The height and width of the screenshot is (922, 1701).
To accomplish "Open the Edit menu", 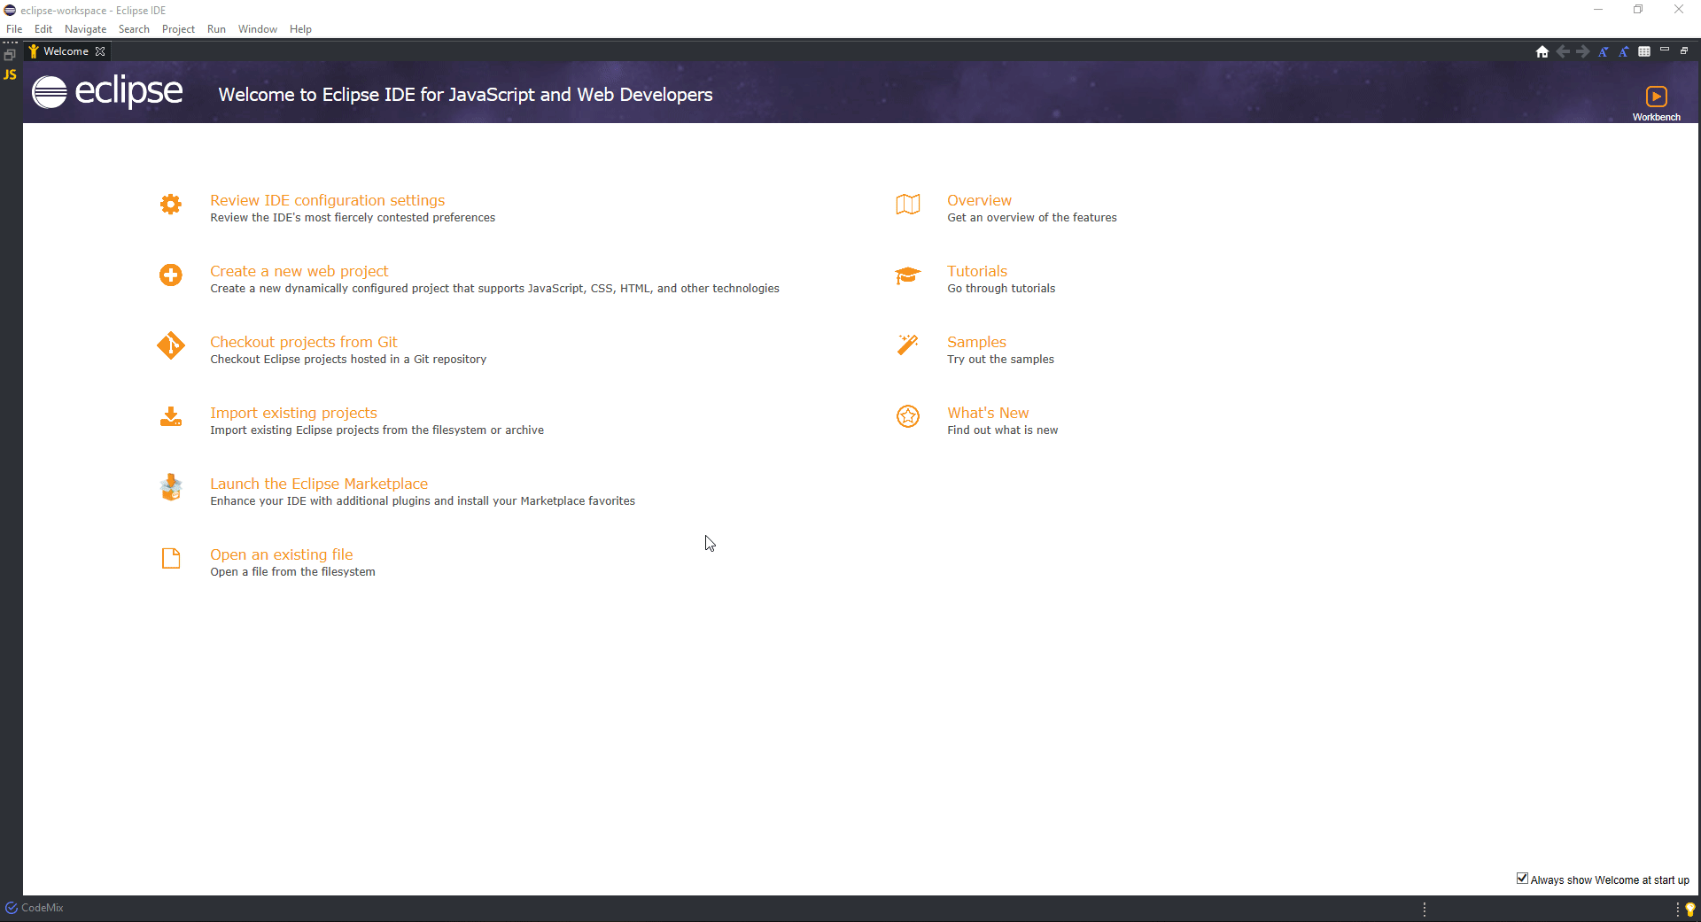I will 43,29.
